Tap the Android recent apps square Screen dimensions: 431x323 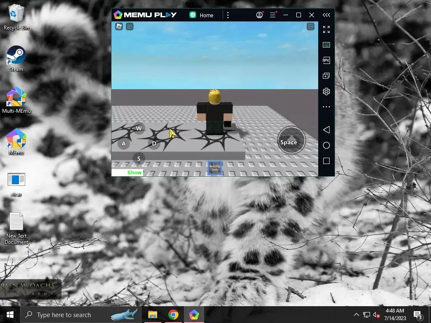pos(326,161)
